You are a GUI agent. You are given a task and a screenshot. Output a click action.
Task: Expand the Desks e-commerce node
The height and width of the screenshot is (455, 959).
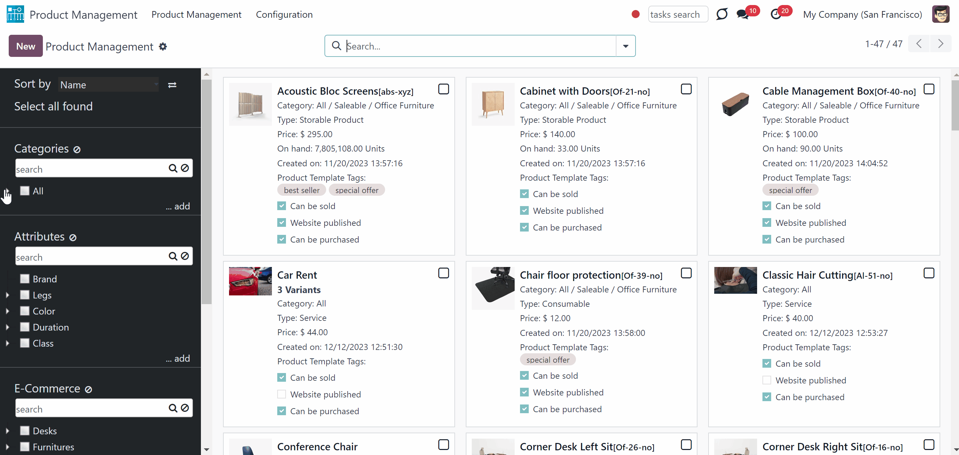[7, 431]
